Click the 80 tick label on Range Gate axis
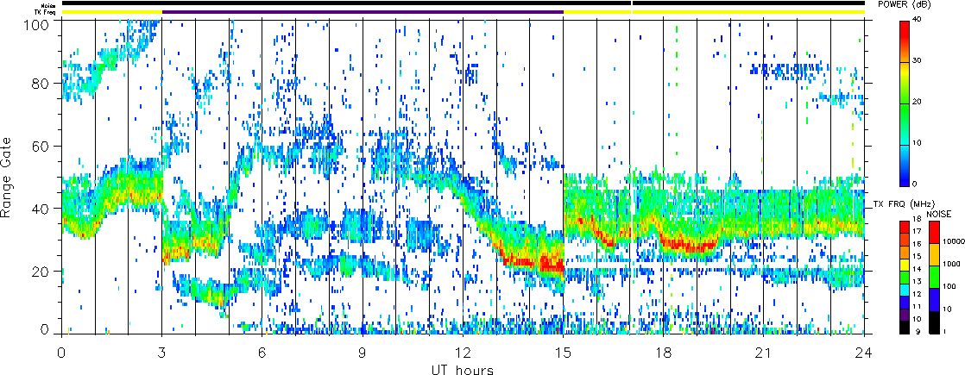Image resolution: width=965 pixels, height=375 pixels. [x=41, y=83]
